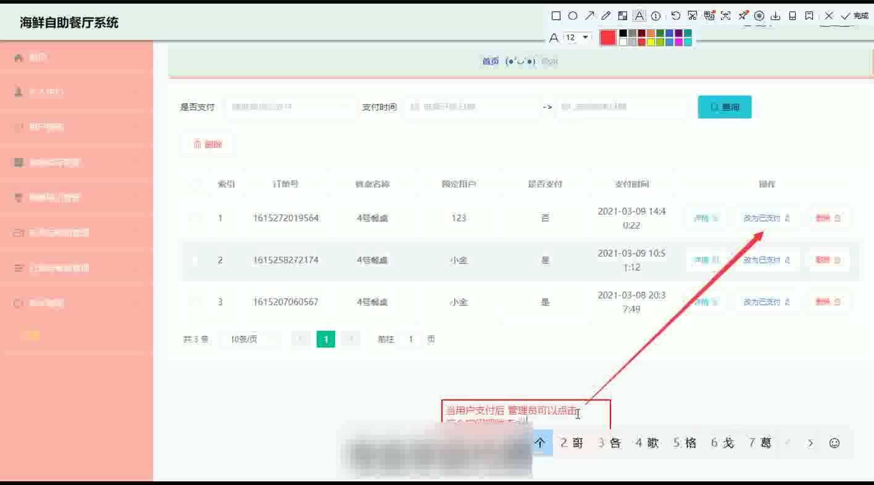874x485 pixels.
Task: Delete order 1615207060567
Action: pos(828,302)
